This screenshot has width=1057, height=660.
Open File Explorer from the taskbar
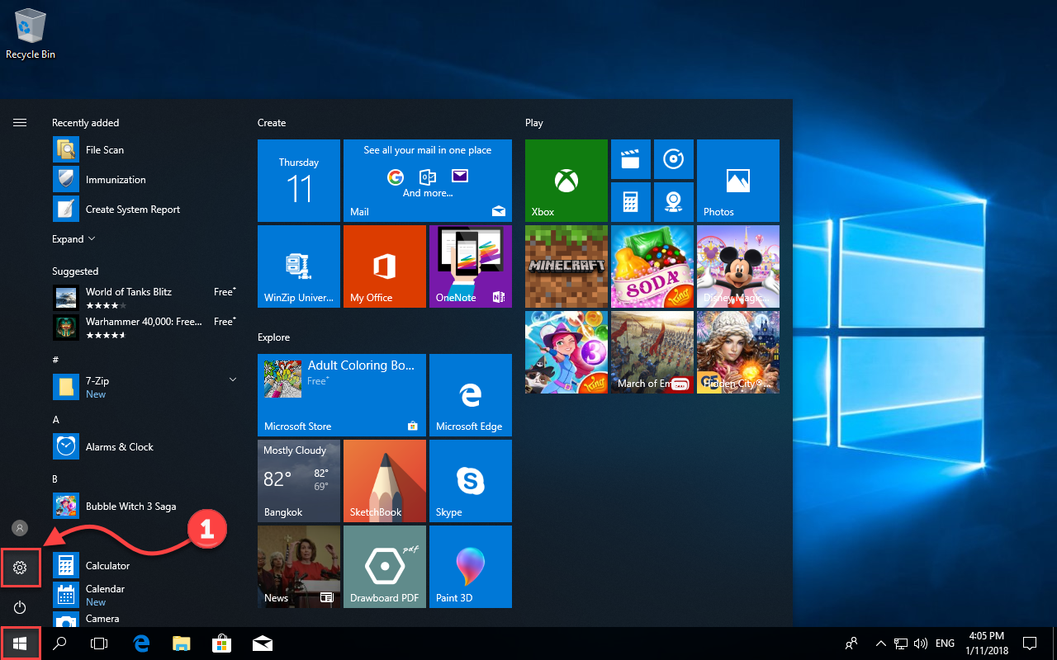(x=182, y=643)
